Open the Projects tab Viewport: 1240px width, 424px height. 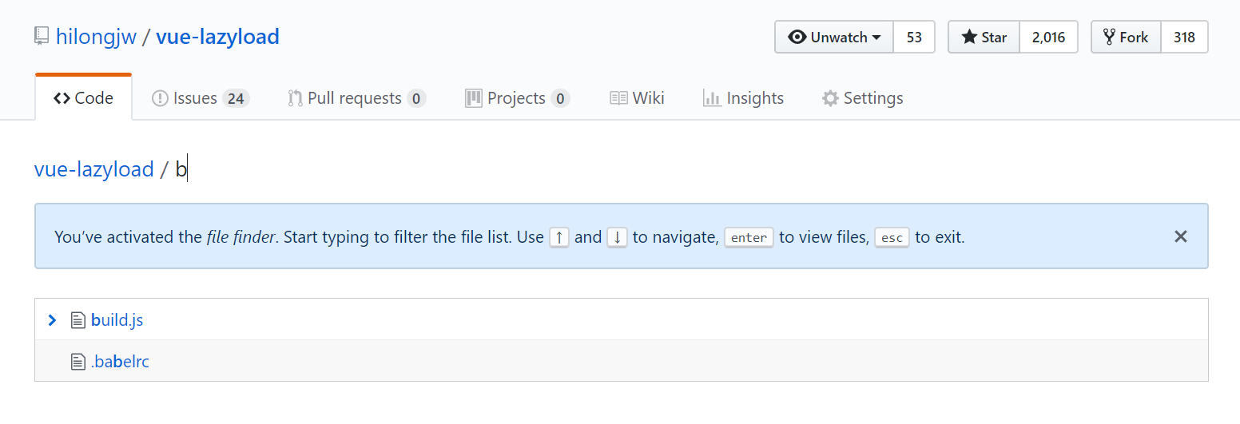(x=517, y=98)
